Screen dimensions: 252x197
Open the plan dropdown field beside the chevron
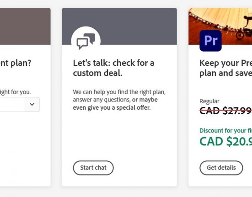click(x=12, y=104)
